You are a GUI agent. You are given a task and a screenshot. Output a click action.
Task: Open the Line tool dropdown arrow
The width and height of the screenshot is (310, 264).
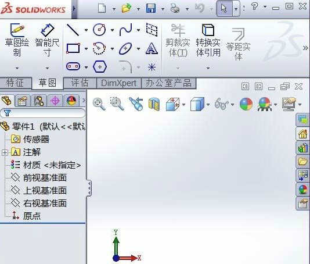[x=86, y=30]
